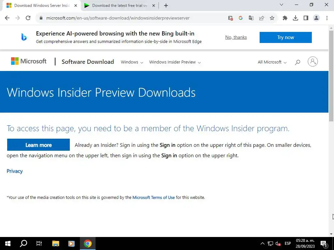Open a new browser tab
Viewport: 334px width, 250px height.
pos(166,6)
